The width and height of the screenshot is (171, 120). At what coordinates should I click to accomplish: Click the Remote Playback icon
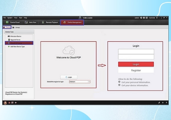43,22
